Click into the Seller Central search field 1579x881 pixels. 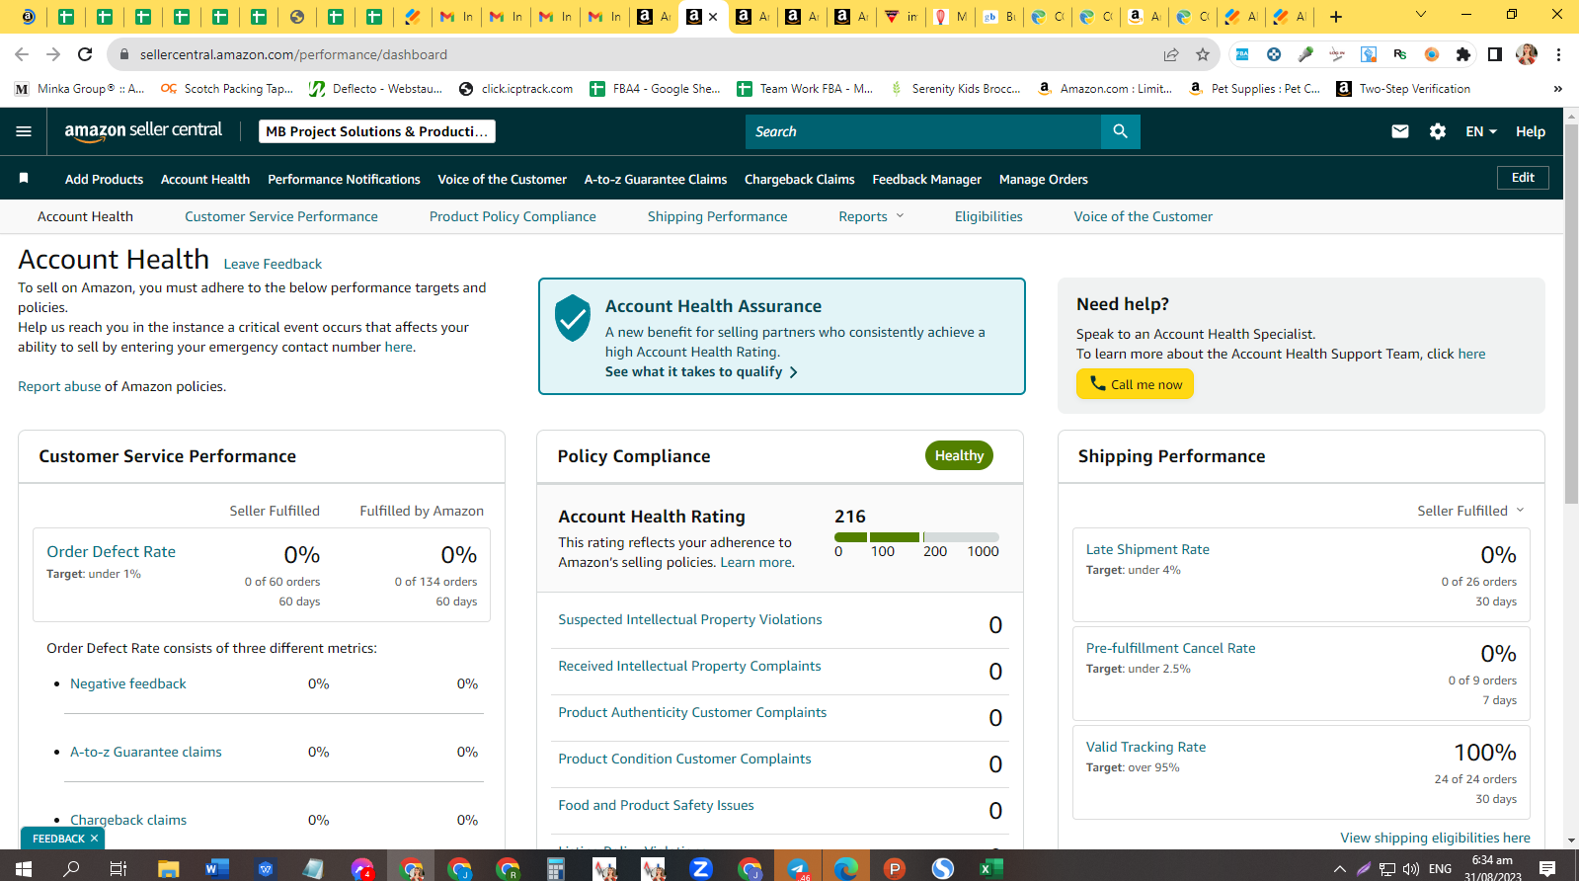click(x=923, y=131)
